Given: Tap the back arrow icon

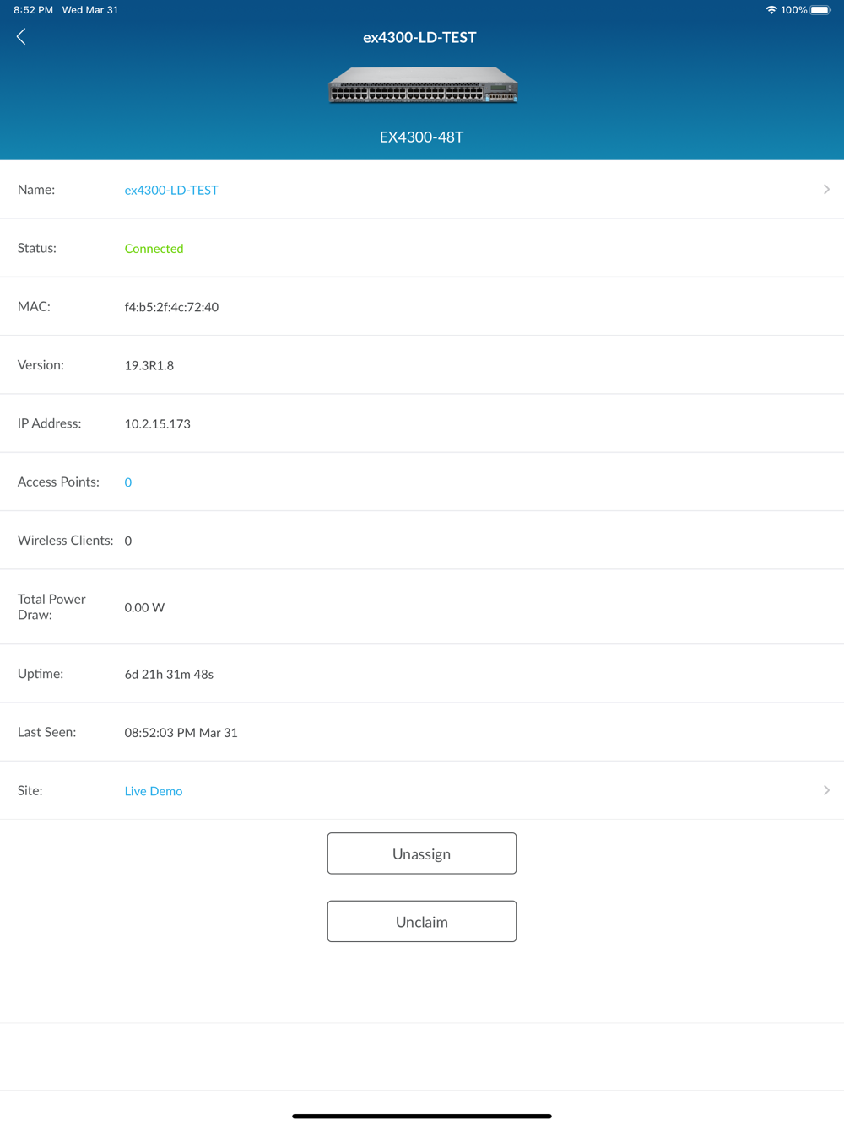Looking at the screenshot, I should [21, 36].
